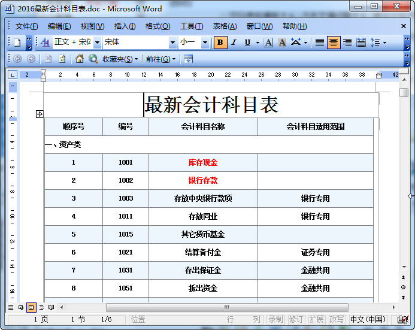Click the title 最新会计科目表
Image resolution: width=415 pixels, height=330 pixels.
[x=211, y=105]
